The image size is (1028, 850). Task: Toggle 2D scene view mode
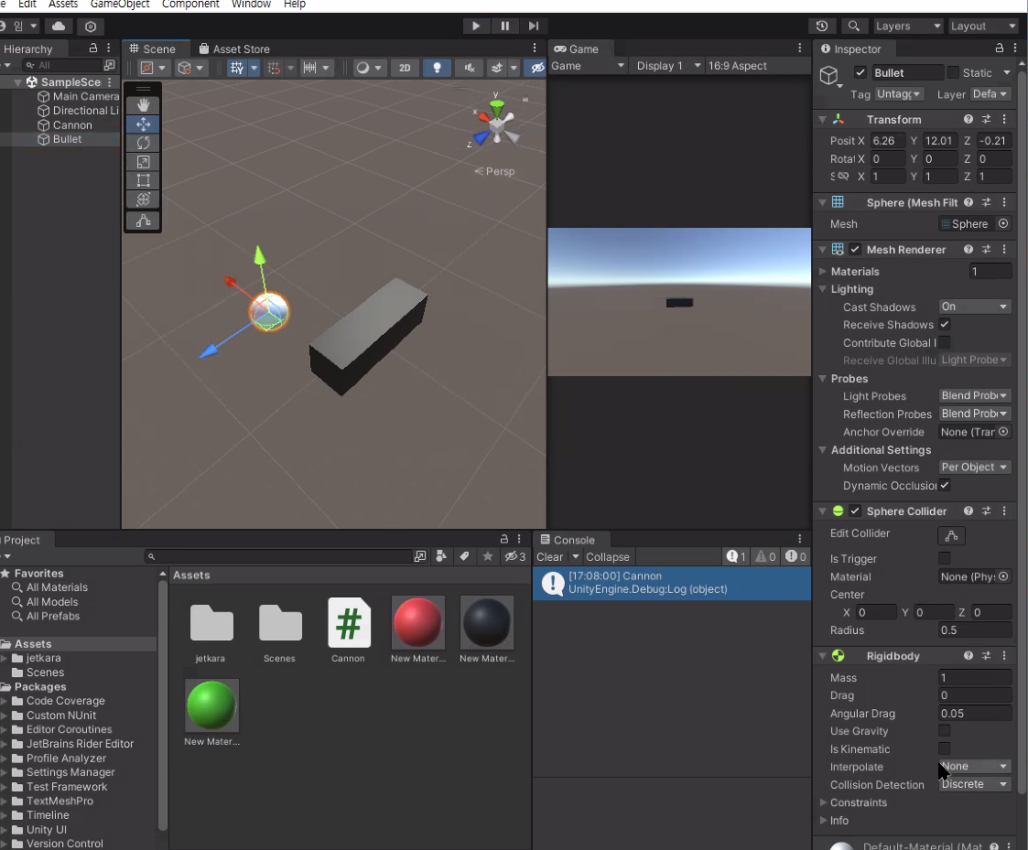(x=405, y=68)
